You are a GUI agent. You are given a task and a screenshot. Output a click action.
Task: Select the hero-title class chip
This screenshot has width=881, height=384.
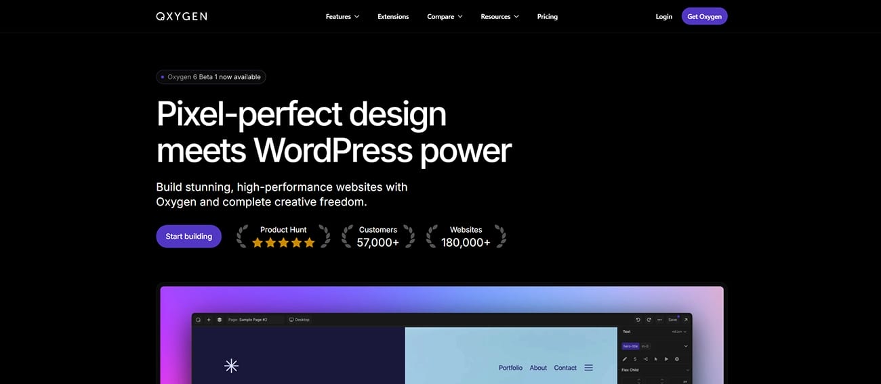(x=630, y=346)
